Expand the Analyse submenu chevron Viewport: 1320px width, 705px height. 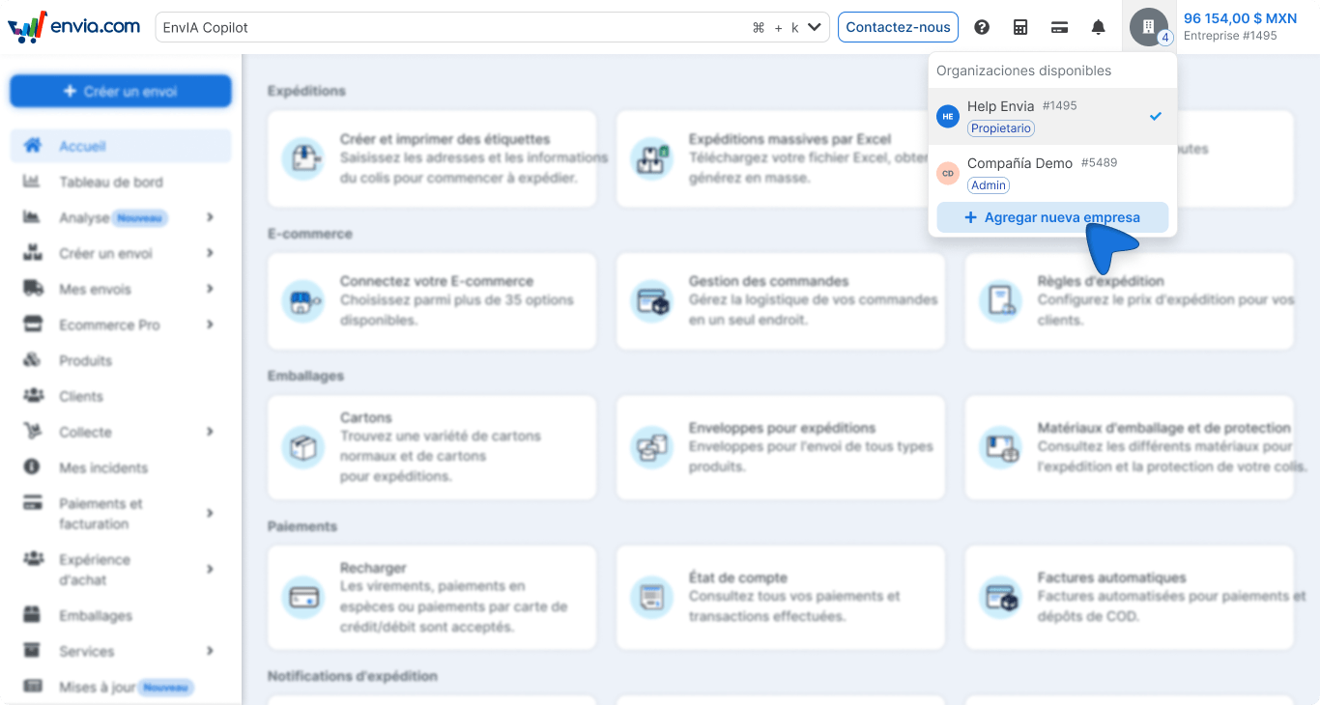click(210, 218)
